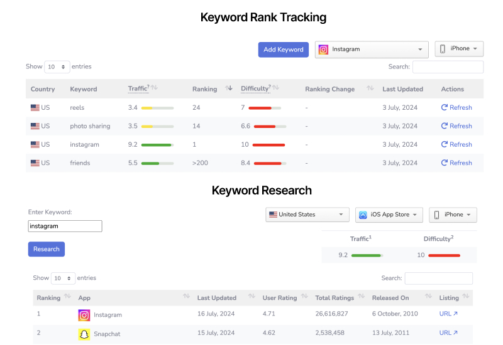Select the '>200' ranking value
Viewport: 503px width, 345px height.
click(200, 163)
